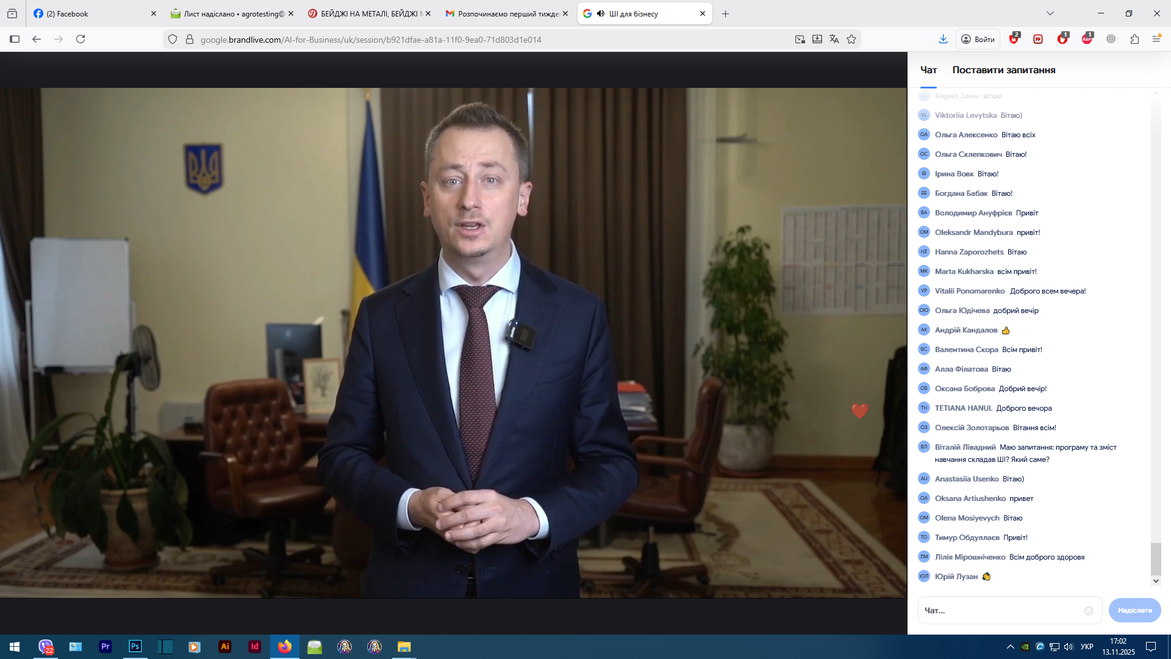Screen dimensions: 1171x659
Task: Show hidden system tray icons
Action: (1011, 647)
